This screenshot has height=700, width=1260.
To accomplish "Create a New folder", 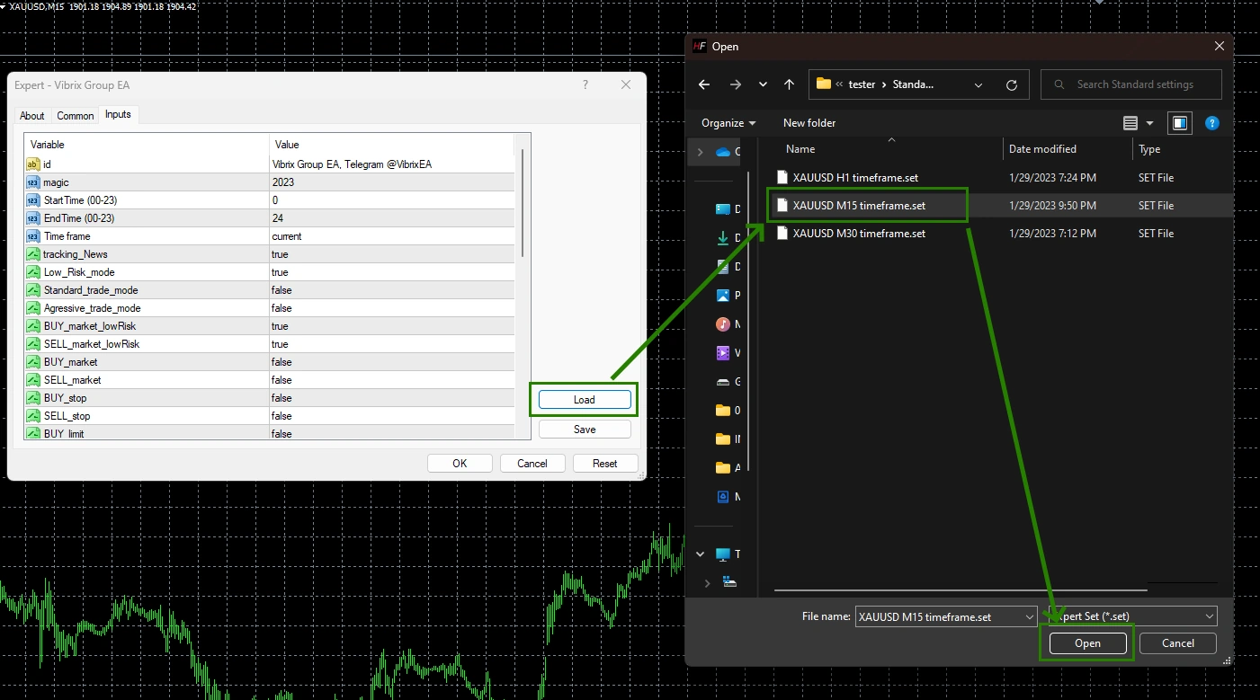I will (x=809, y=123).
